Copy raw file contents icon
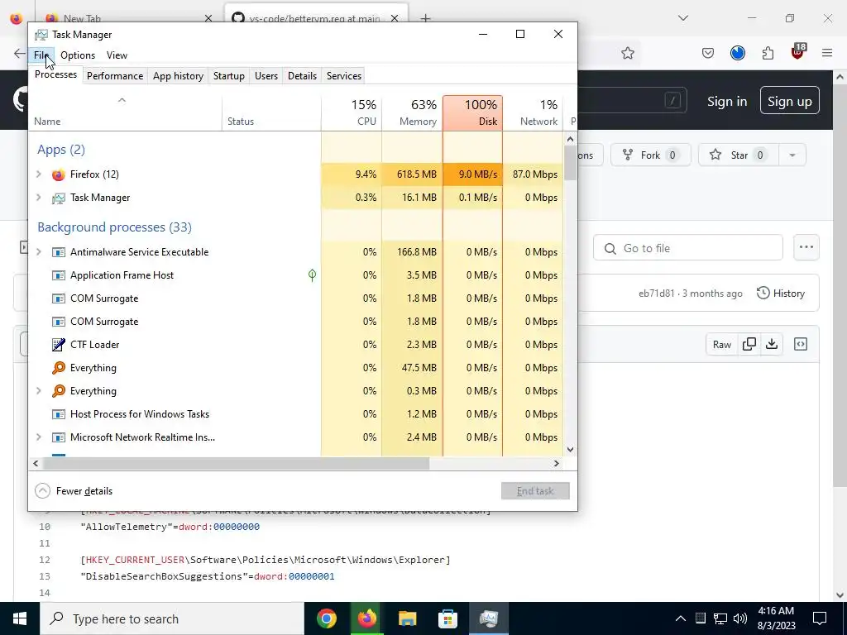Image resolution: width=847 pixels, height=635 pixels. pyautogui.click(x=749, y=345)
